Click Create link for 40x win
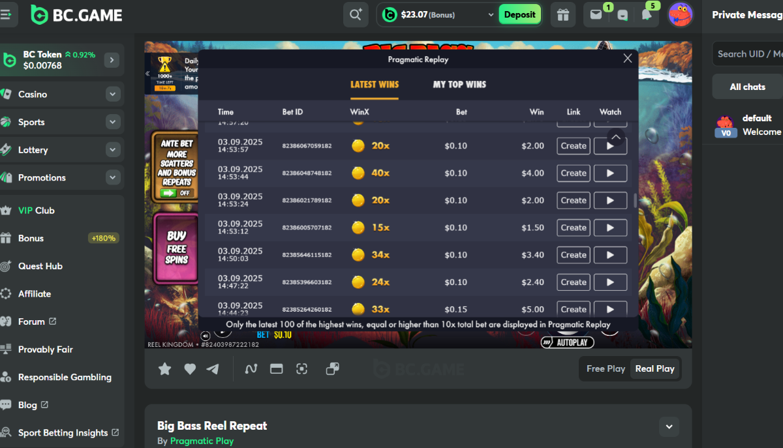 click(574, 173)
